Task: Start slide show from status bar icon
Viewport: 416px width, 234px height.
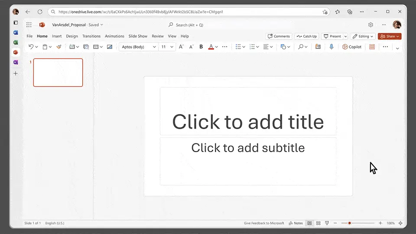Action: coord(327,223)
